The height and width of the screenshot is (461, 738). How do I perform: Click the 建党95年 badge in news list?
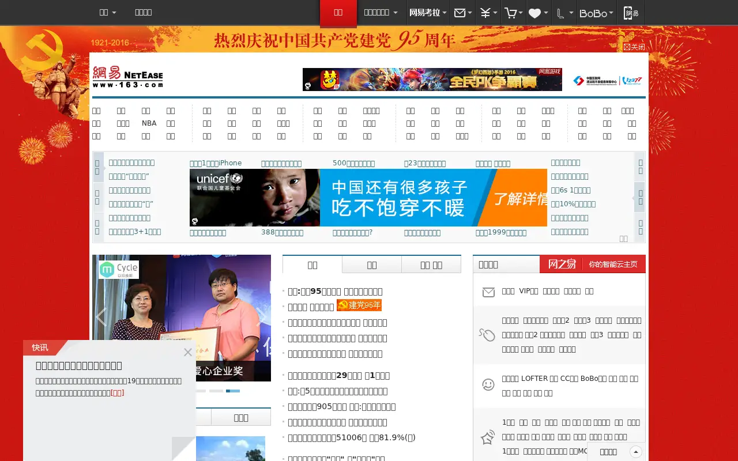point(359,305)
